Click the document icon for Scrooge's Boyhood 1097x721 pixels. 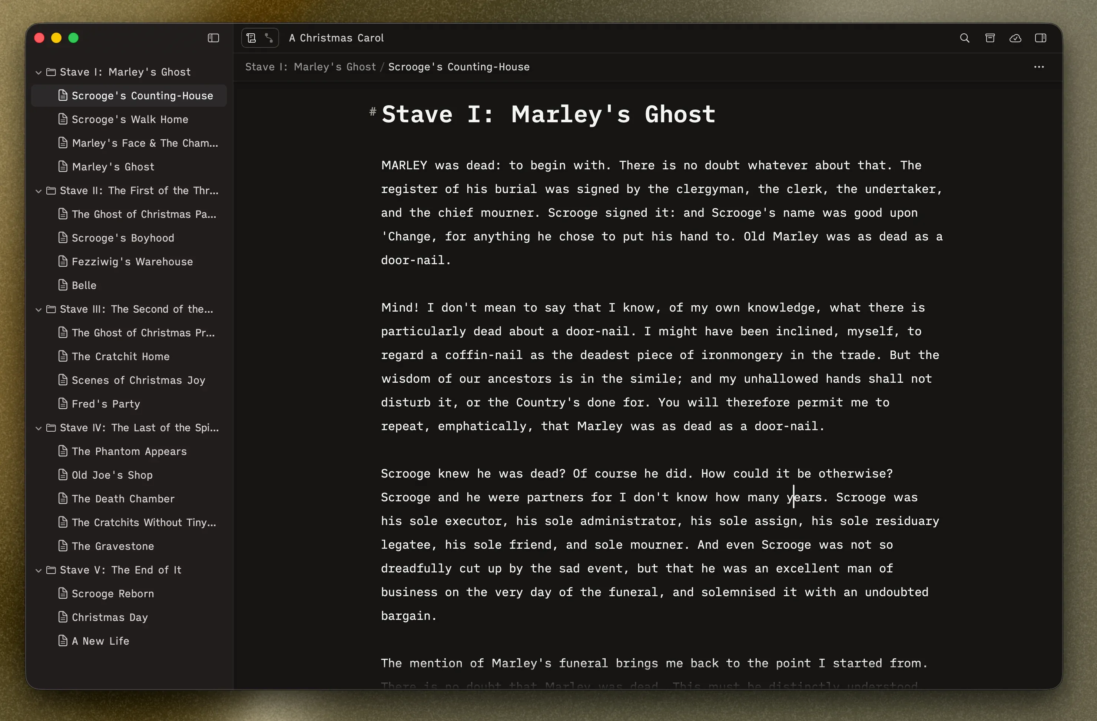tap(63, 238)
